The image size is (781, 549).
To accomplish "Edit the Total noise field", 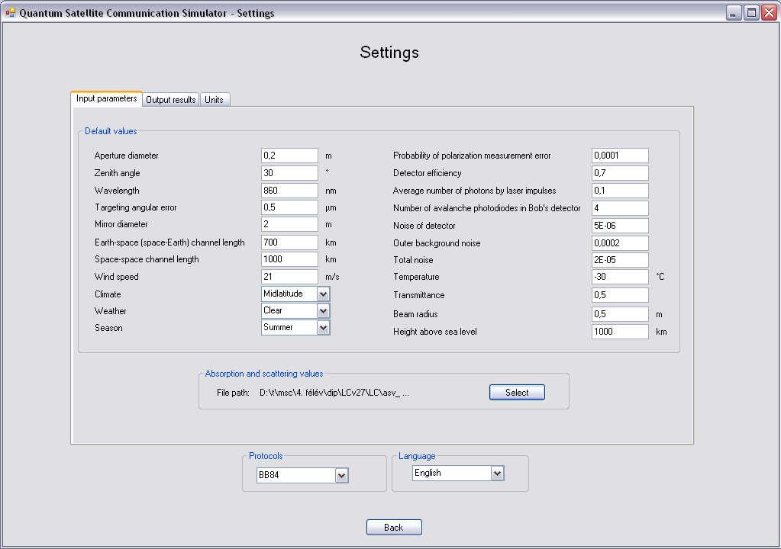I will 620,259.
